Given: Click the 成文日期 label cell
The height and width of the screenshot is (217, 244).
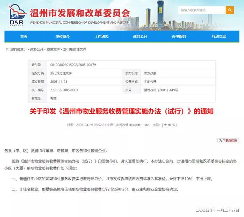Looking at the screenshot, I should pos(37,82).
